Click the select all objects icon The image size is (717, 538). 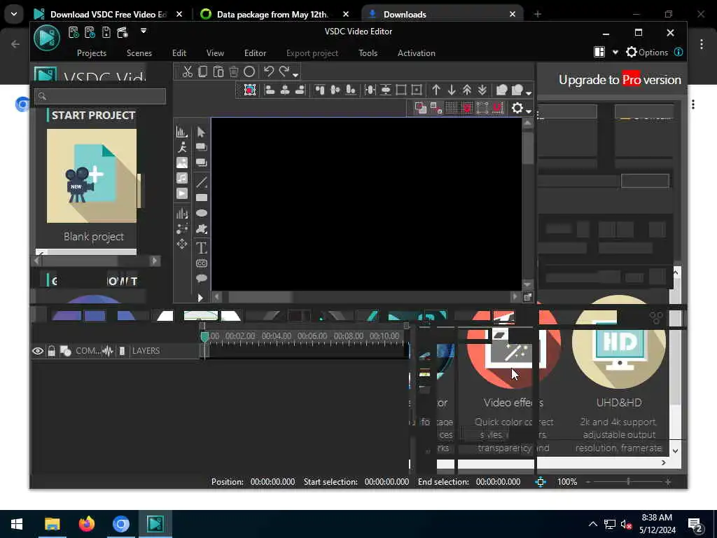[250, 90]
